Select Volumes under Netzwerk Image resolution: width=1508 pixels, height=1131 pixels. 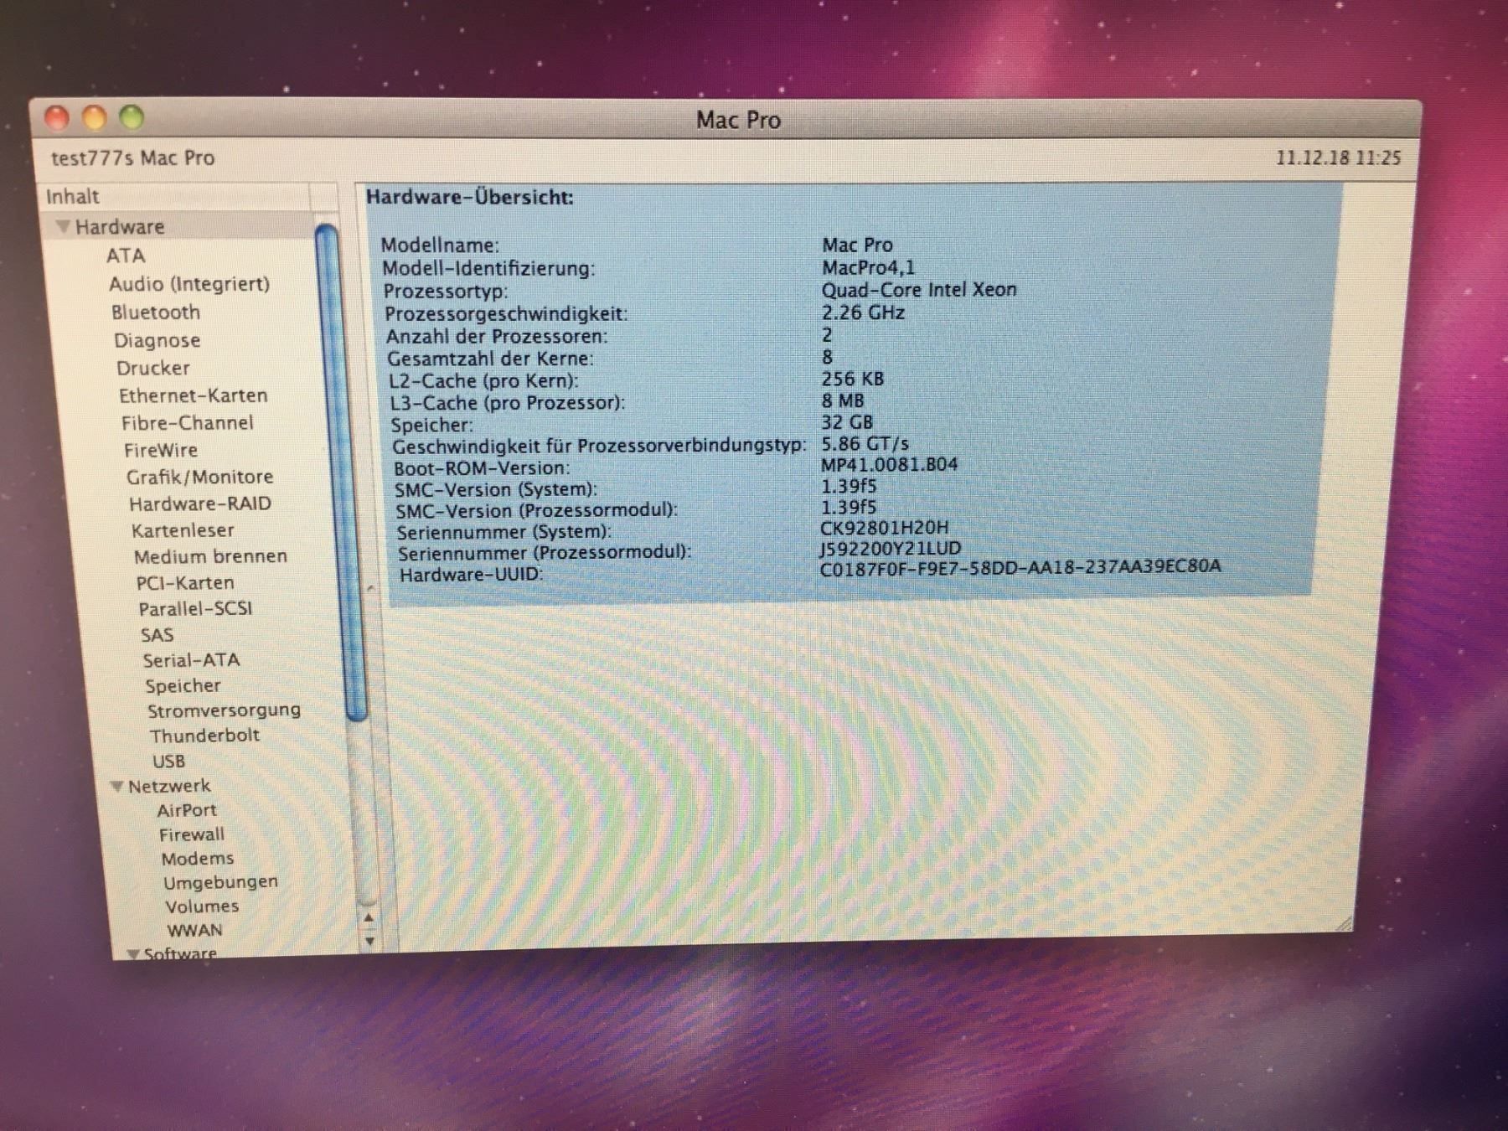click(x=202, y=906)
